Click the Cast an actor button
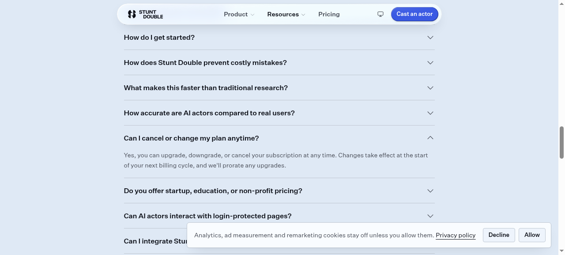The width and height of the screenshot is (565, 255). tap(414, 14)
